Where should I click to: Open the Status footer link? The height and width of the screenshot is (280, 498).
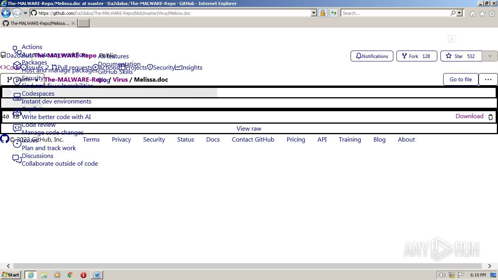click(186, 139)
